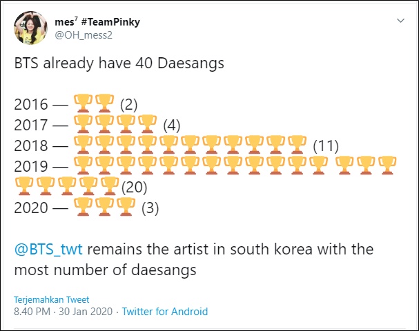Click the rightmost trophy on the 2019 line
The height and width of the screenshot is (331, 419).
(387, 165)
